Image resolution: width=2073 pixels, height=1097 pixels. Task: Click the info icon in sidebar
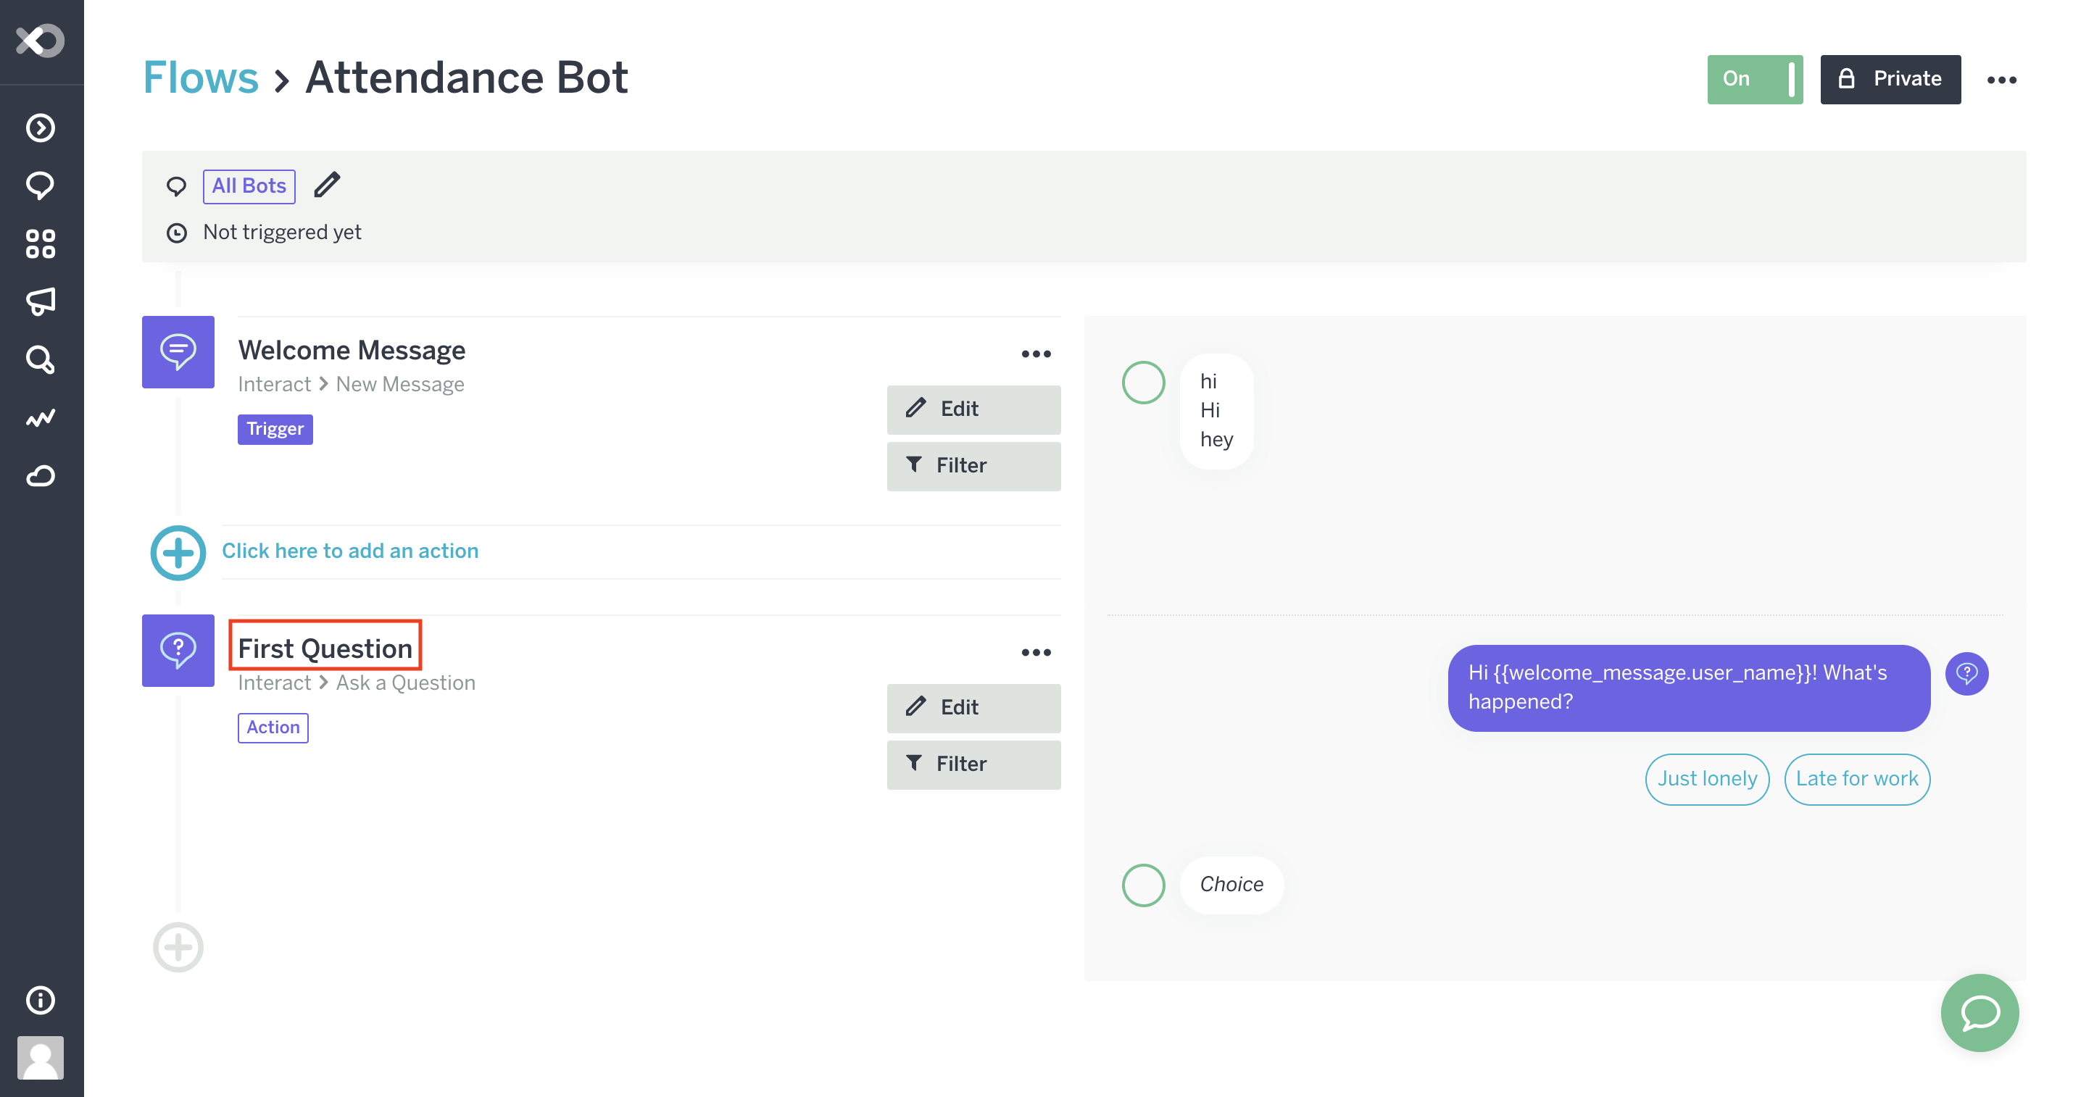coord(41,1000)
